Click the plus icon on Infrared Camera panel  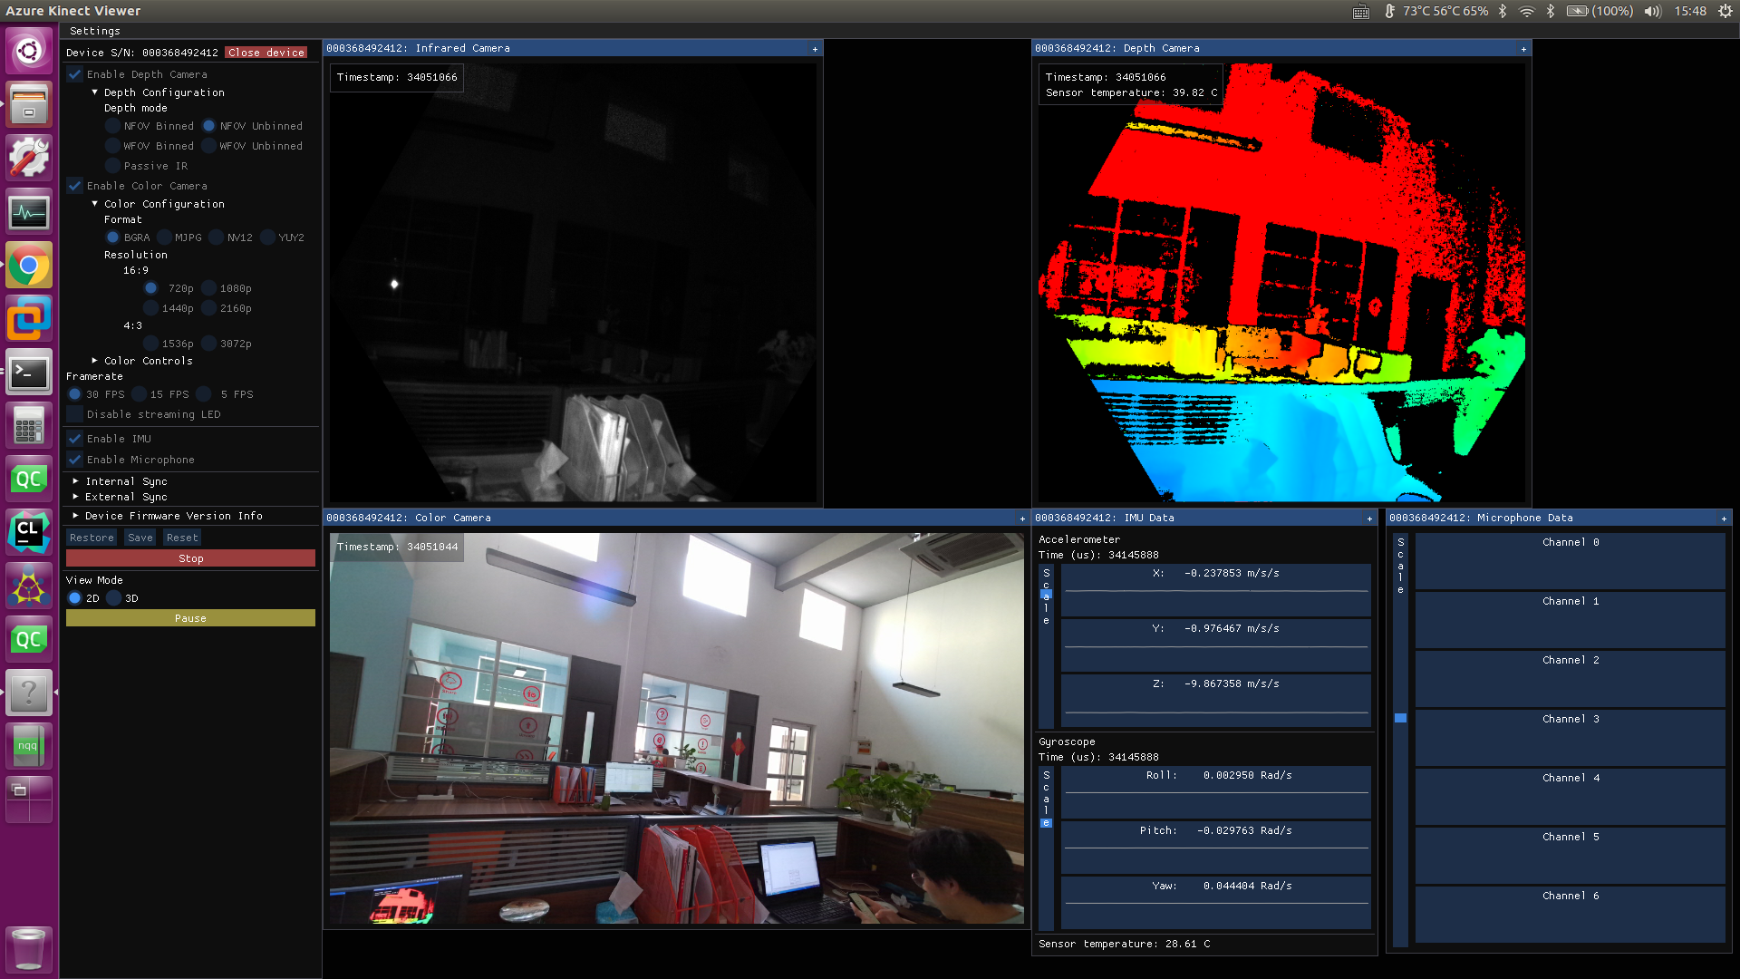coord(814,48)
